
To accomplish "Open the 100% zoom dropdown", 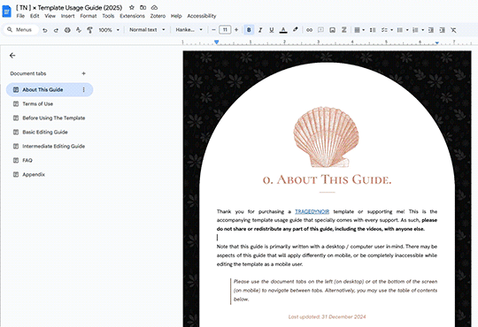I will tap(109, 30).
